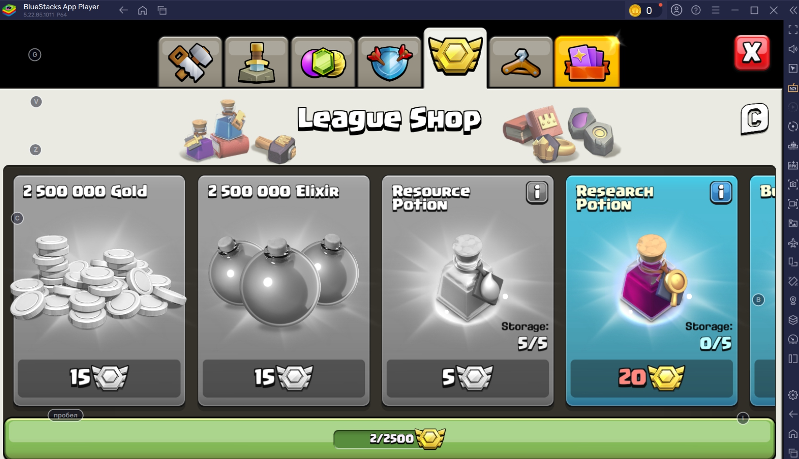
Task: Open BlueStacks account profile
Action: [x=677, y=10]
